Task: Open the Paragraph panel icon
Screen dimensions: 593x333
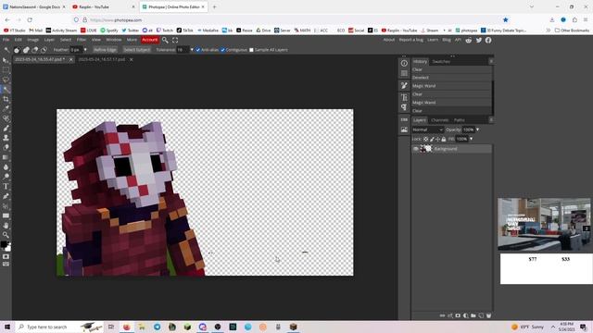Action: [404, 107]
